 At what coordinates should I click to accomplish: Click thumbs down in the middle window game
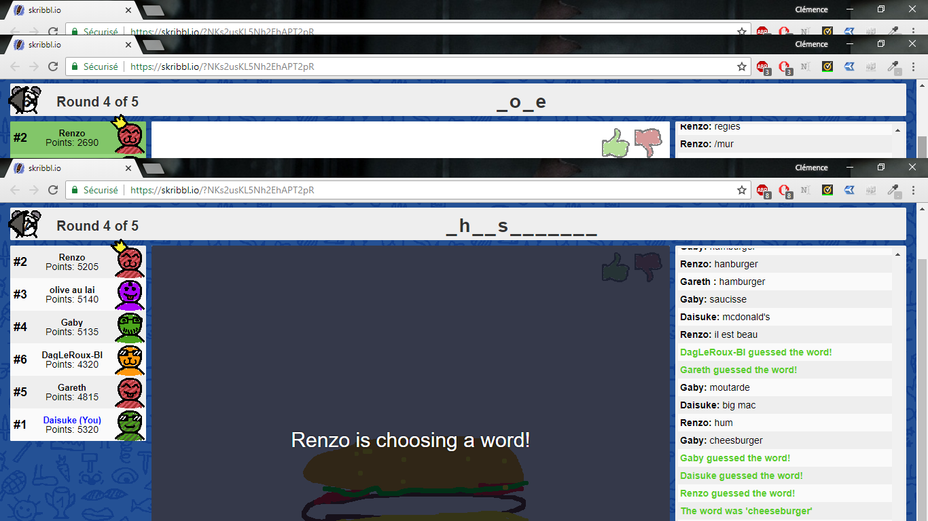pos(648,143)
